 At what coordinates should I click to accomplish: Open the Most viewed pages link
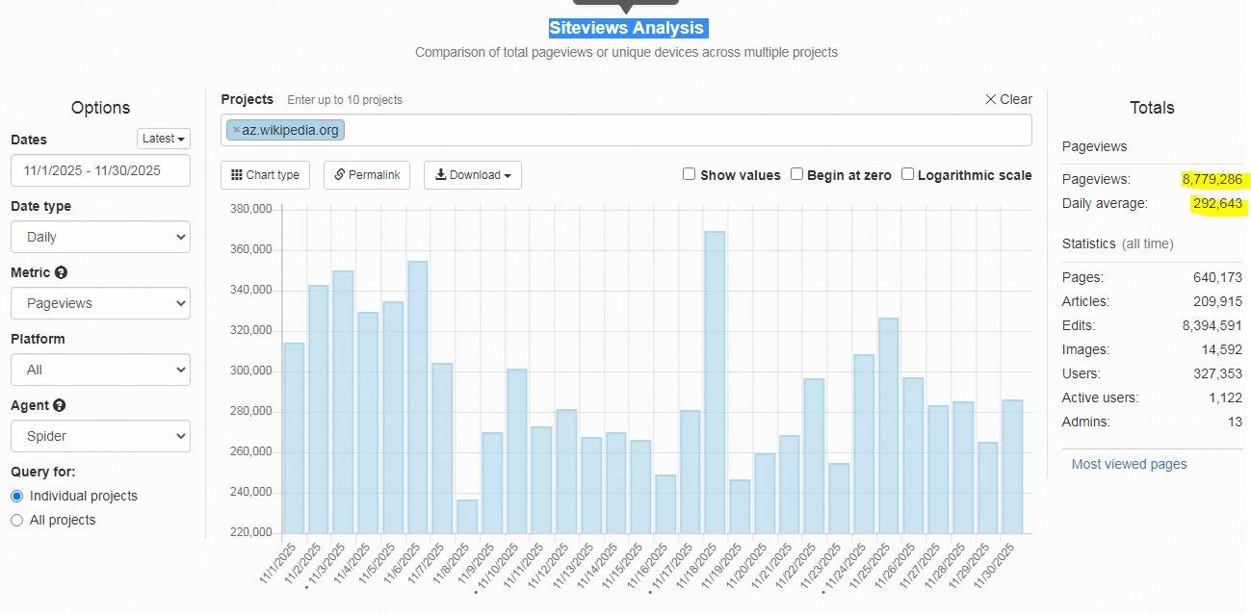click(1129, 464)
